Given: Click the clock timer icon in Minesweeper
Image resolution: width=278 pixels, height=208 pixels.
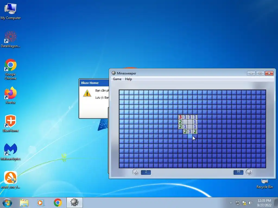Looking at the screenshot, I should (x=136, y=172).
